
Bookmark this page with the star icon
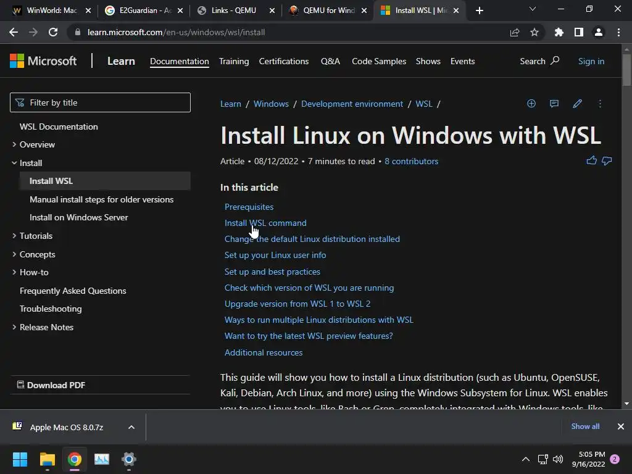coord(534,32)
